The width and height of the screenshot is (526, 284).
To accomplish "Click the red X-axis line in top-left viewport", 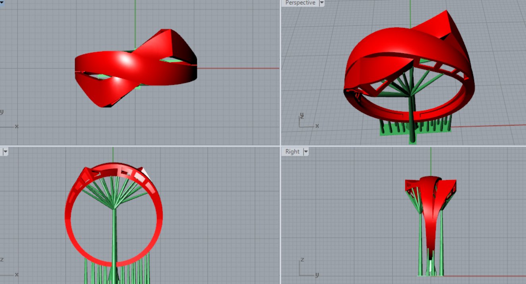I will (238, 68).
